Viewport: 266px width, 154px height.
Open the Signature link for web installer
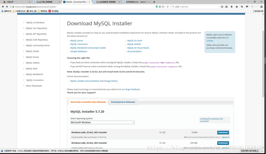(226, 137)
